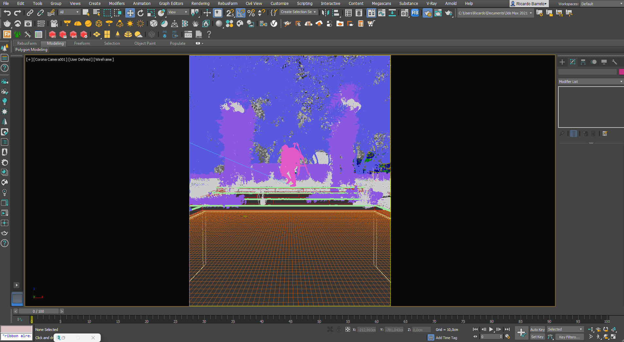Click Add Time Tag
This screenshot has width=624, height=342.
coord(446,338)
